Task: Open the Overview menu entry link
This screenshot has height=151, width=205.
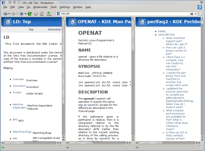Action: pos(18,79)
